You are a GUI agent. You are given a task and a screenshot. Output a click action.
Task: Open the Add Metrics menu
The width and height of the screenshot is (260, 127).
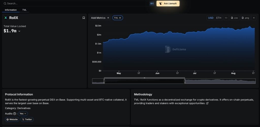(x=100, y=18)
